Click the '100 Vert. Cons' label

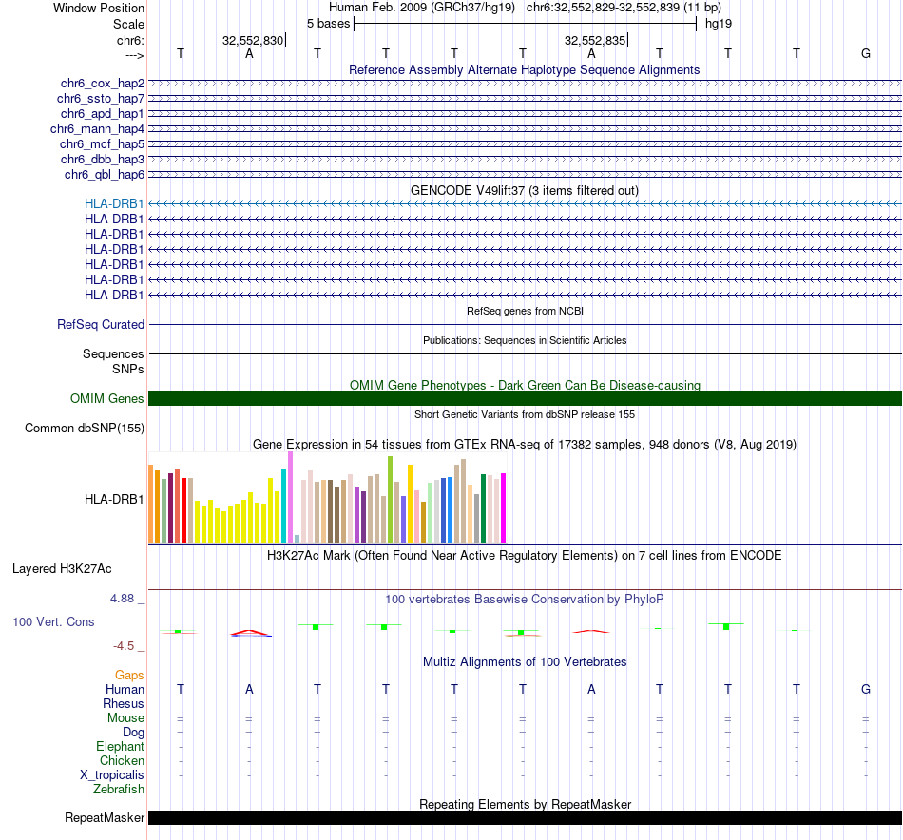[53, 621]
